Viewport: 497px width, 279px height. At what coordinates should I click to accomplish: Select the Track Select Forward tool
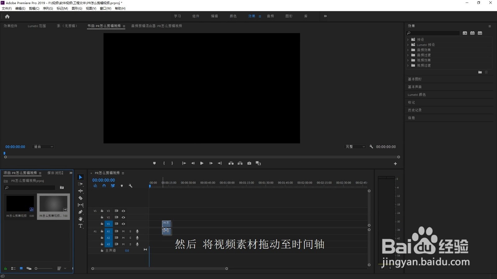tap(80, 184)
